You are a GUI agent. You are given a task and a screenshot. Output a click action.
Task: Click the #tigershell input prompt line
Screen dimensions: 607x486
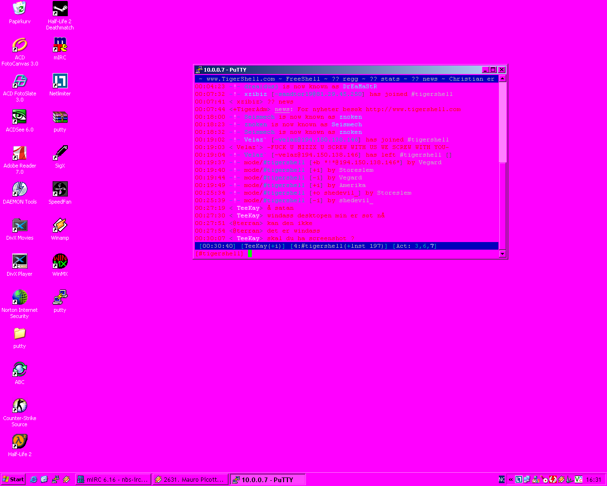click(347, 253)
